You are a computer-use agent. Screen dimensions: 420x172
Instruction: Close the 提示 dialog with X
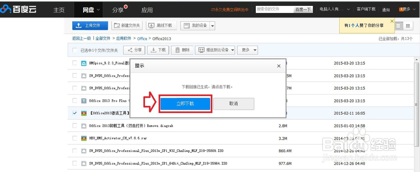tap(278, 66)
